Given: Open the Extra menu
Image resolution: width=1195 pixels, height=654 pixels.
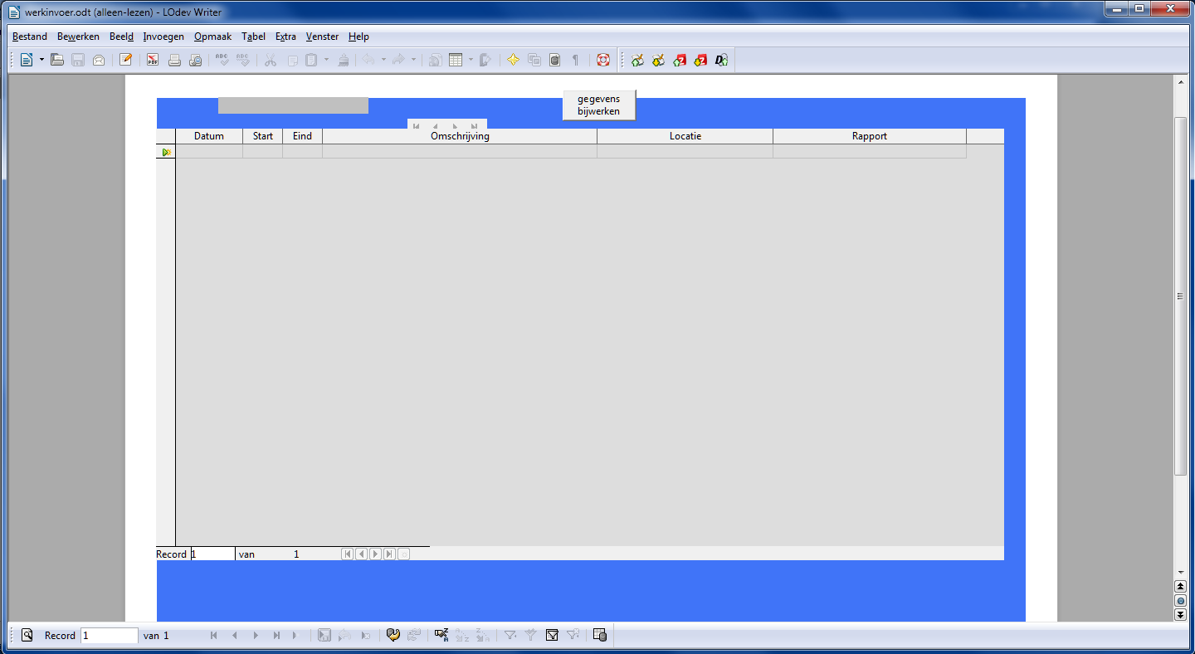Looking at the screenshot, I should (285, 37).
